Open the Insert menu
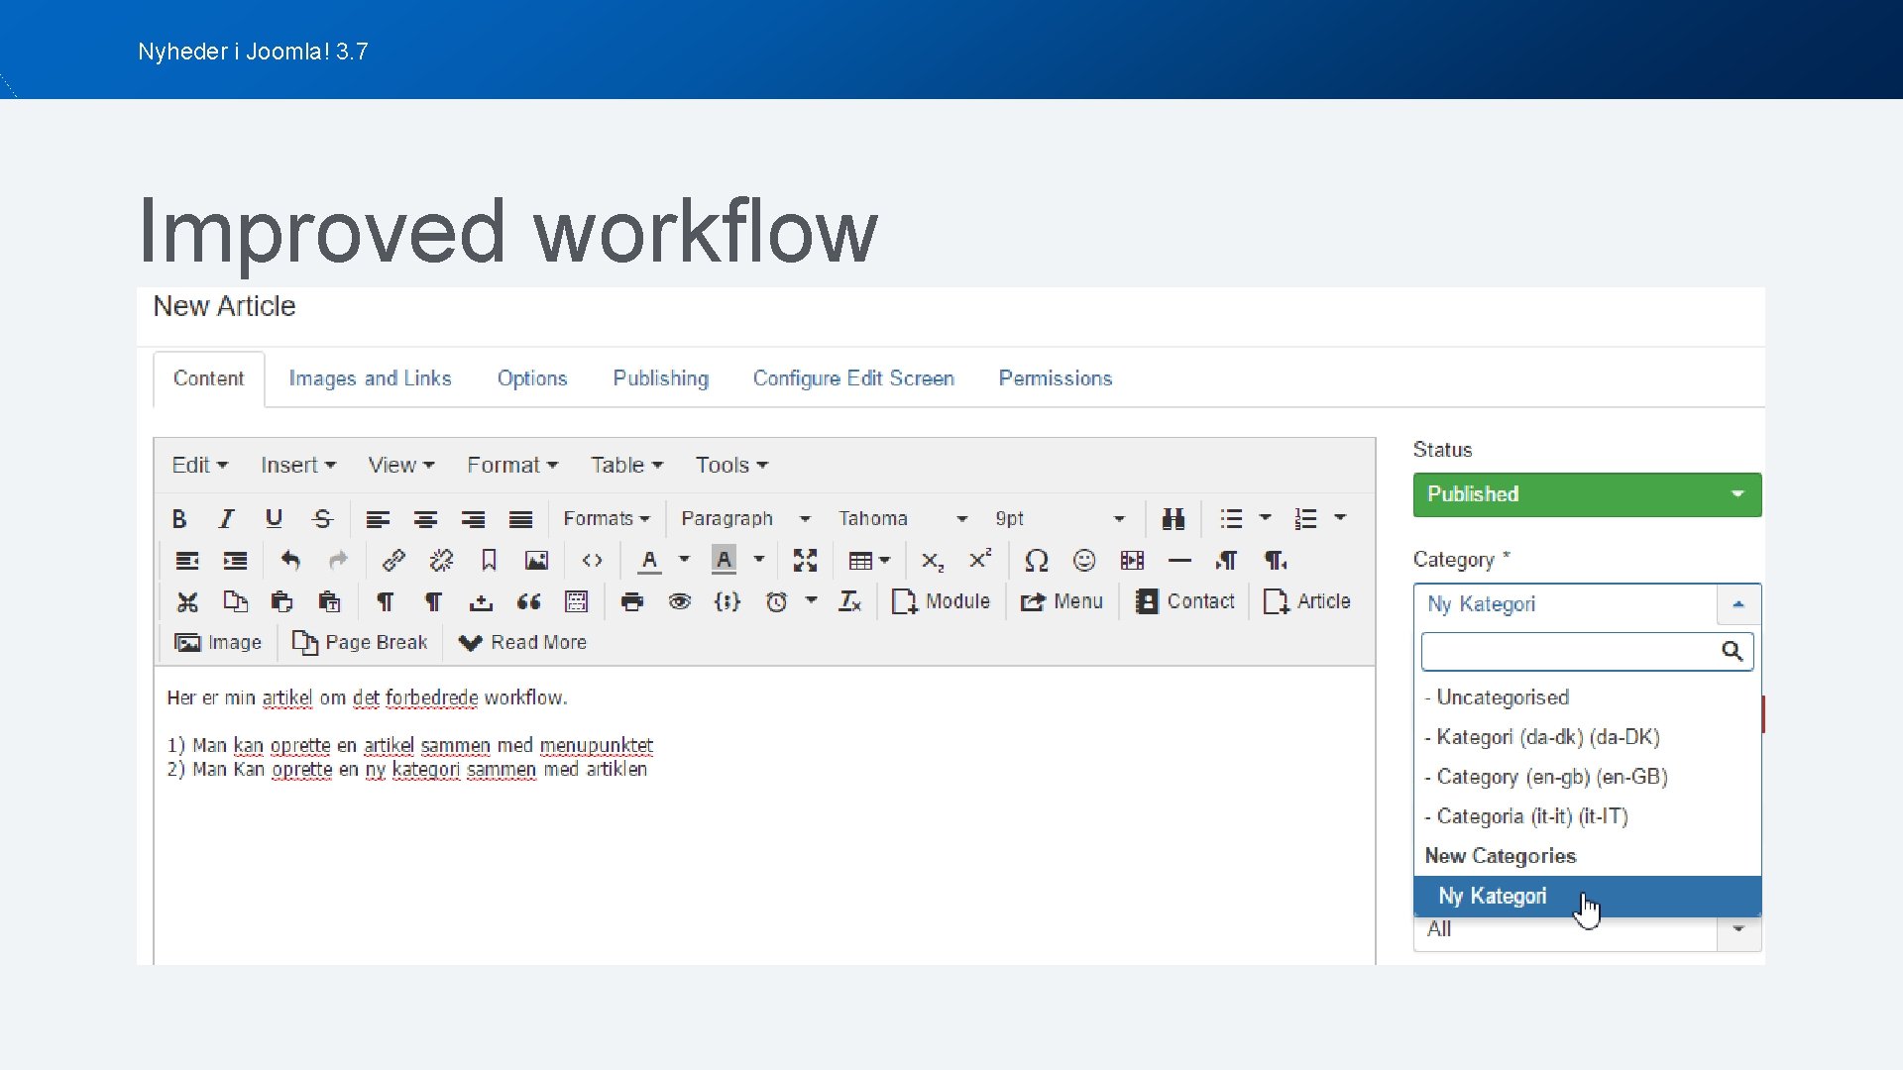This screenshot has height=1070, width=1903. click(x=297, y=466)
